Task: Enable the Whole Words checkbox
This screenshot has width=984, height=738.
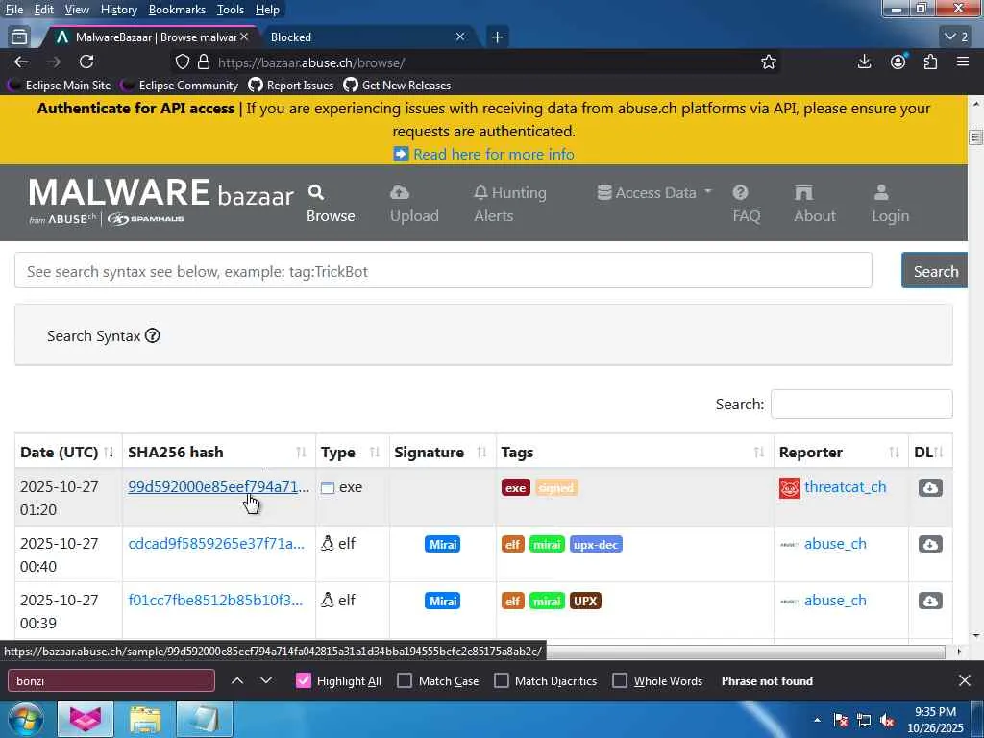Action: (x=620, y=680)
